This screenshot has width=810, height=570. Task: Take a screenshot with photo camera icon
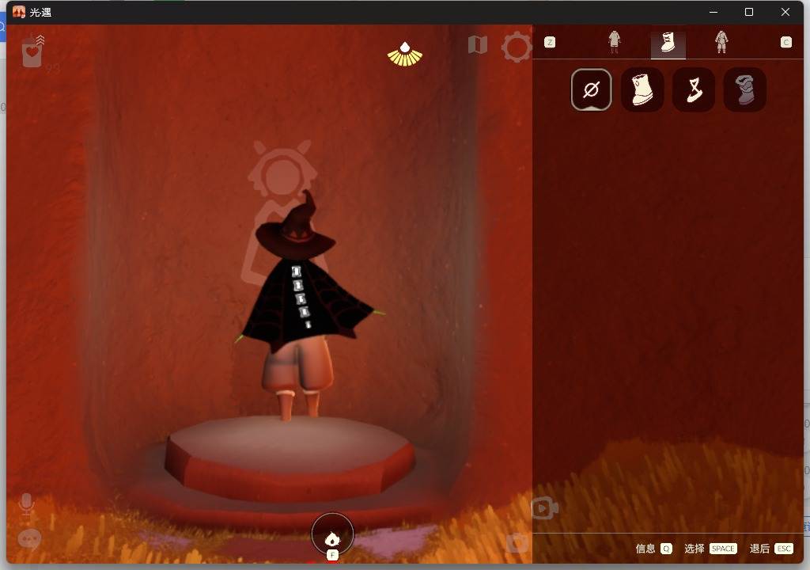click(x=517, y=542)
